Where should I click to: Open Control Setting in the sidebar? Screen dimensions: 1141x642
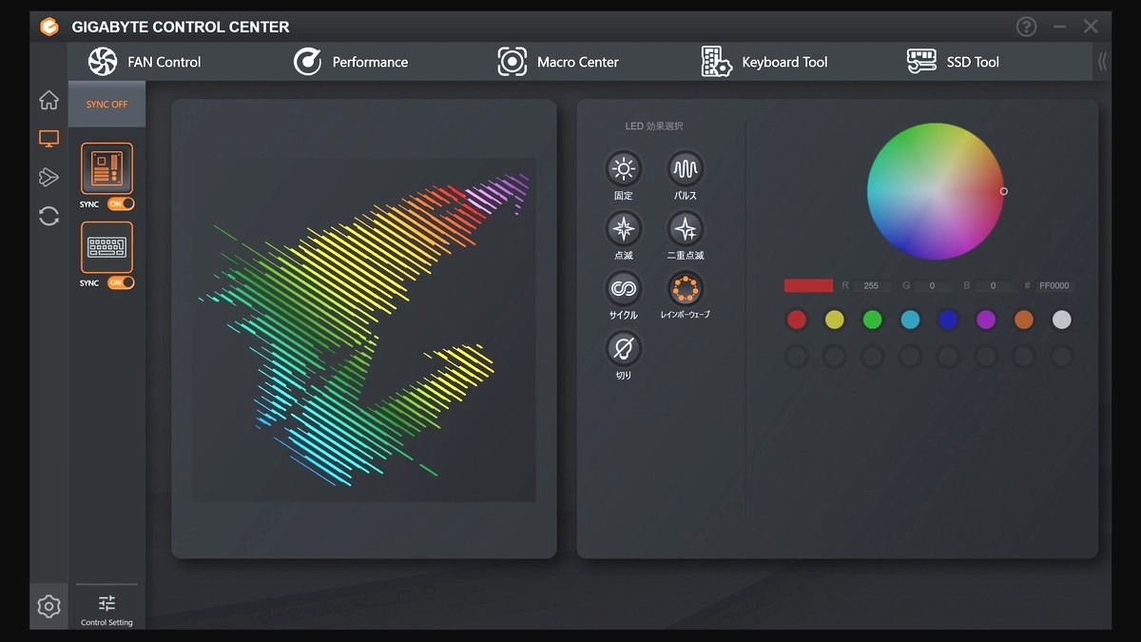point(106,610)
